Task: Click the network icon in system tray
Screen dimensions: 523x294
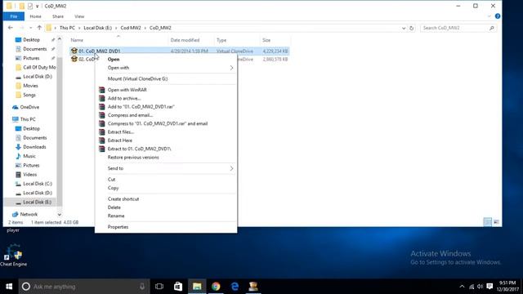Action: pos(472,287)
